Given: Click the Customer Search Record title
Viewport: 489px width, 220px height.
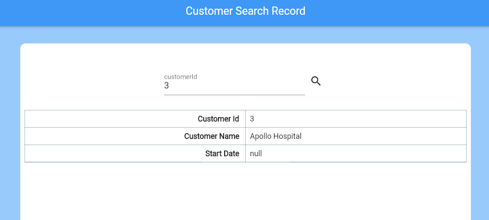Looking at the screenshot, I should point(245,11).
